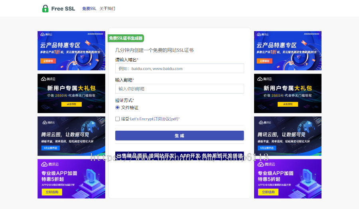Open left 新用户专属大礼包 ad banner

click(71, 94)
